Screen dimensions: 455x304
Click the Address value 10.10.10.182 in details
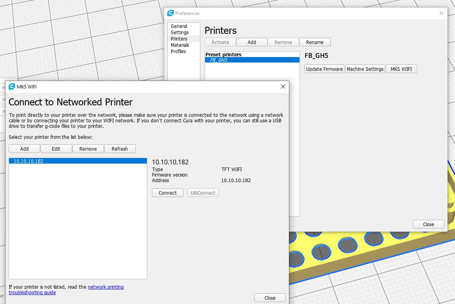236,181
